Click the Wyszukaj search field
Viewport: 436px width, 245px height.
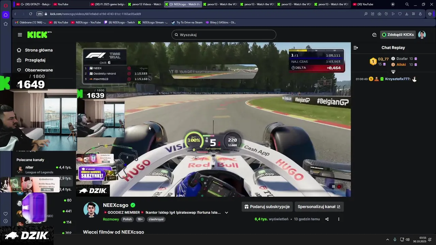click(x=224, y=35)
